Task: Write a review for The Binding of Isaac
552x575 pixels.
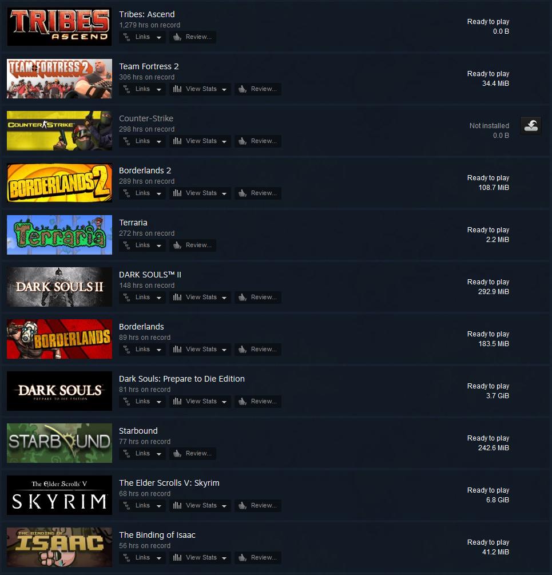Action: pos(257,558)
